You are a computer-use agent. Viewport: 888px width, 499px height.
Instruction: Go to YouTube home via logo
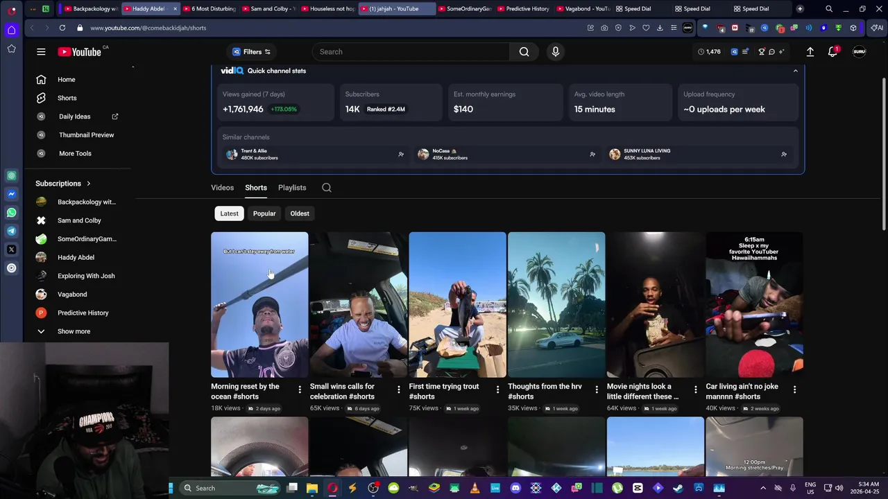tap(79, 52)
